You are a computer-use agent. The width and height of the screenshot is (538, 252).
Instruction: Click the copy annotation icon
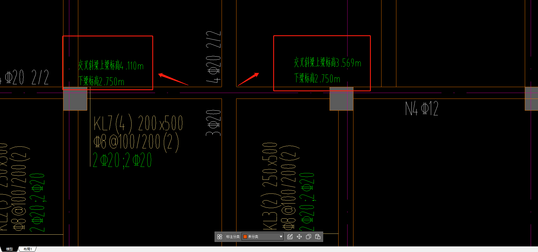[309, 237]
